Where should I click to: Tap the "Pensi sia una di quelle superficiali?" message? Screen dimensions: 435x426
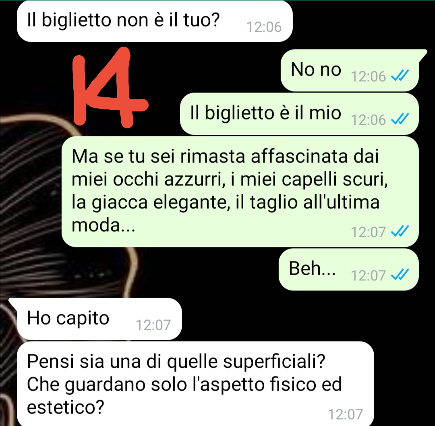coord(195,384)
